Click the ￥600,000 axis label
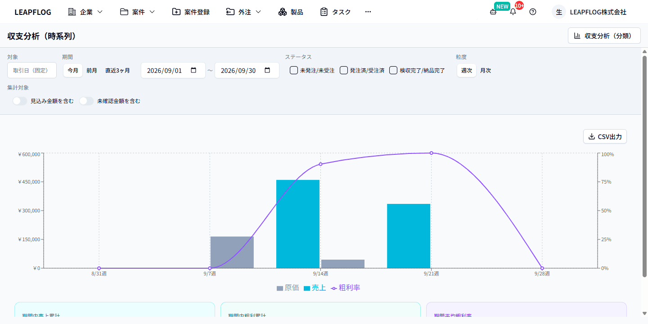648x324 pixels. [x=29, y=154]
